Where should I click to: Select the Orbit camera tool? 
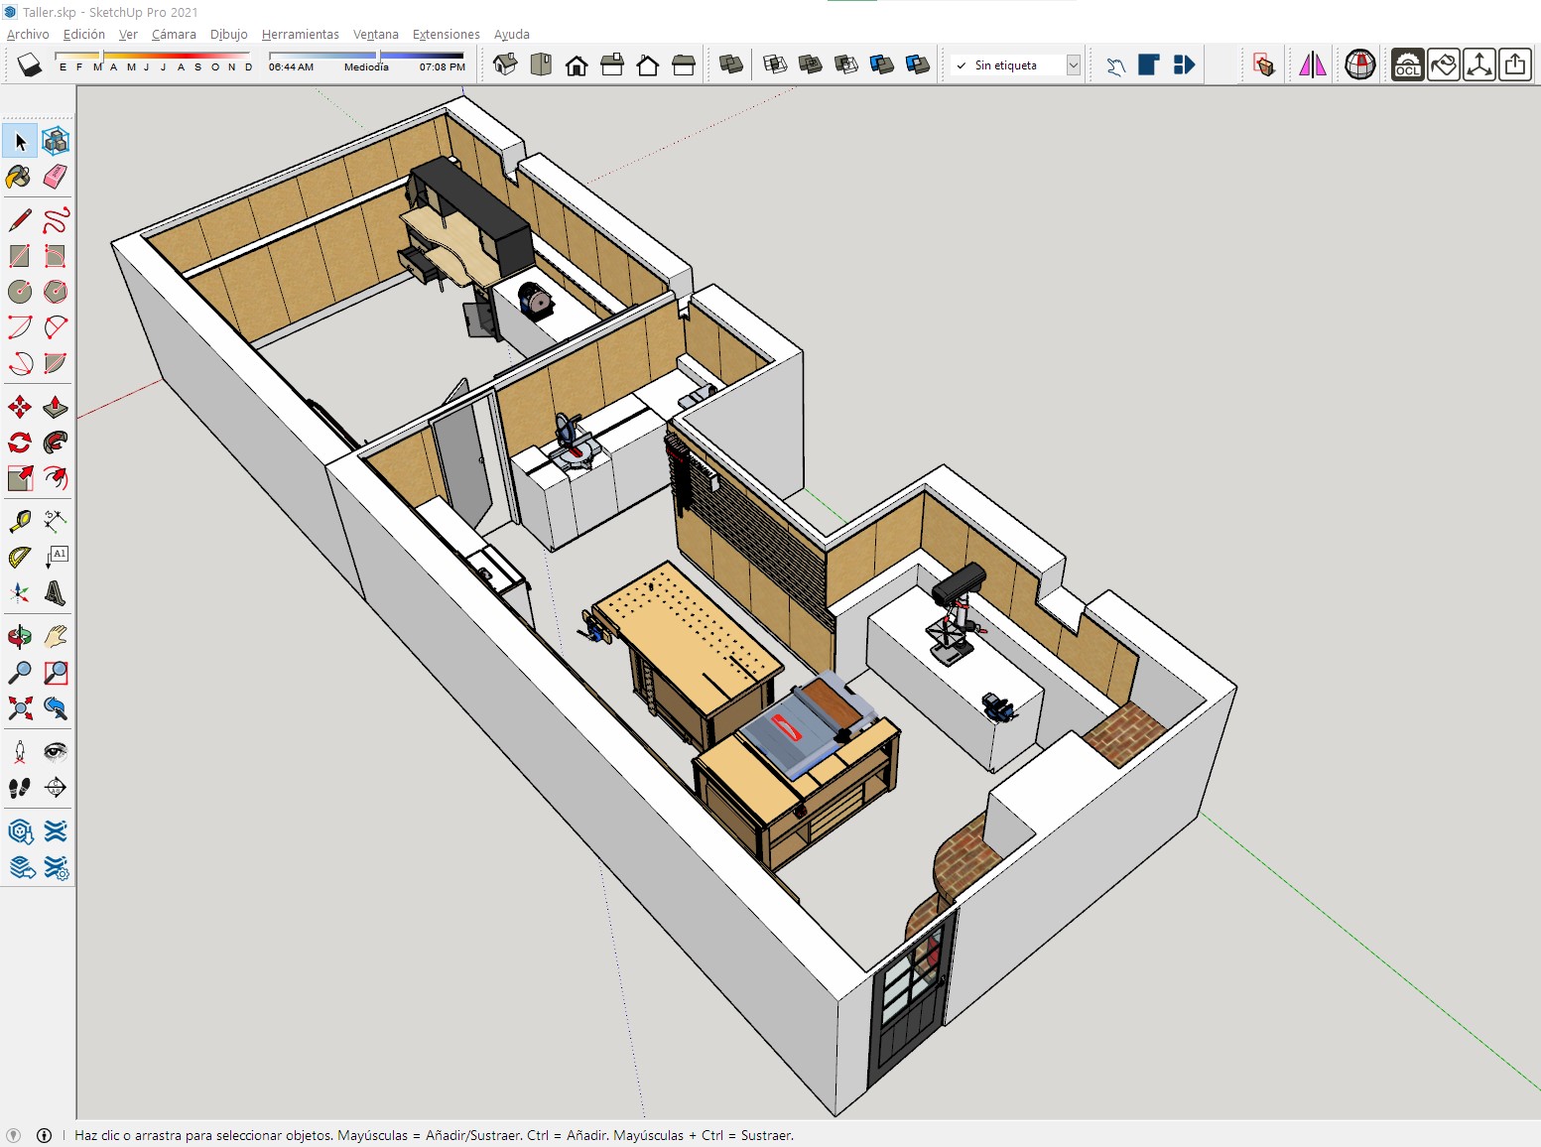[x=20, y=636]
